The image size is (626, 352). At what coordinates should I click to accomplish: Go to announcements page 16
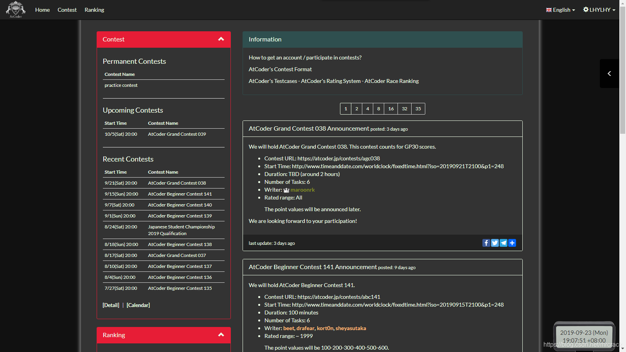391,109
